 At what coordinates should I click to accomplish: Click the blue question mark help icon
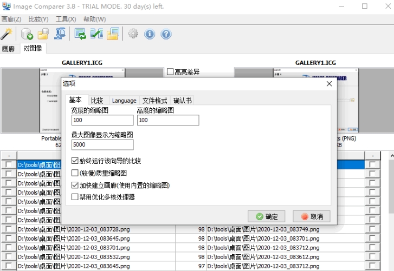tap(166, 34)
